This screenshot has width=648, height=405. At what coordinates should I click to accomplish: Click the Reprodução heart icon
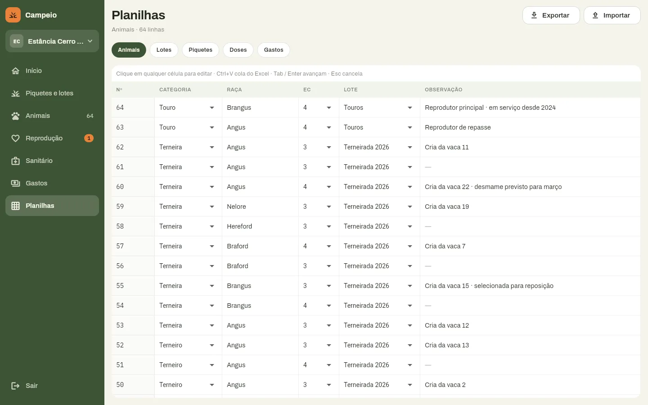tap(15, 138)
